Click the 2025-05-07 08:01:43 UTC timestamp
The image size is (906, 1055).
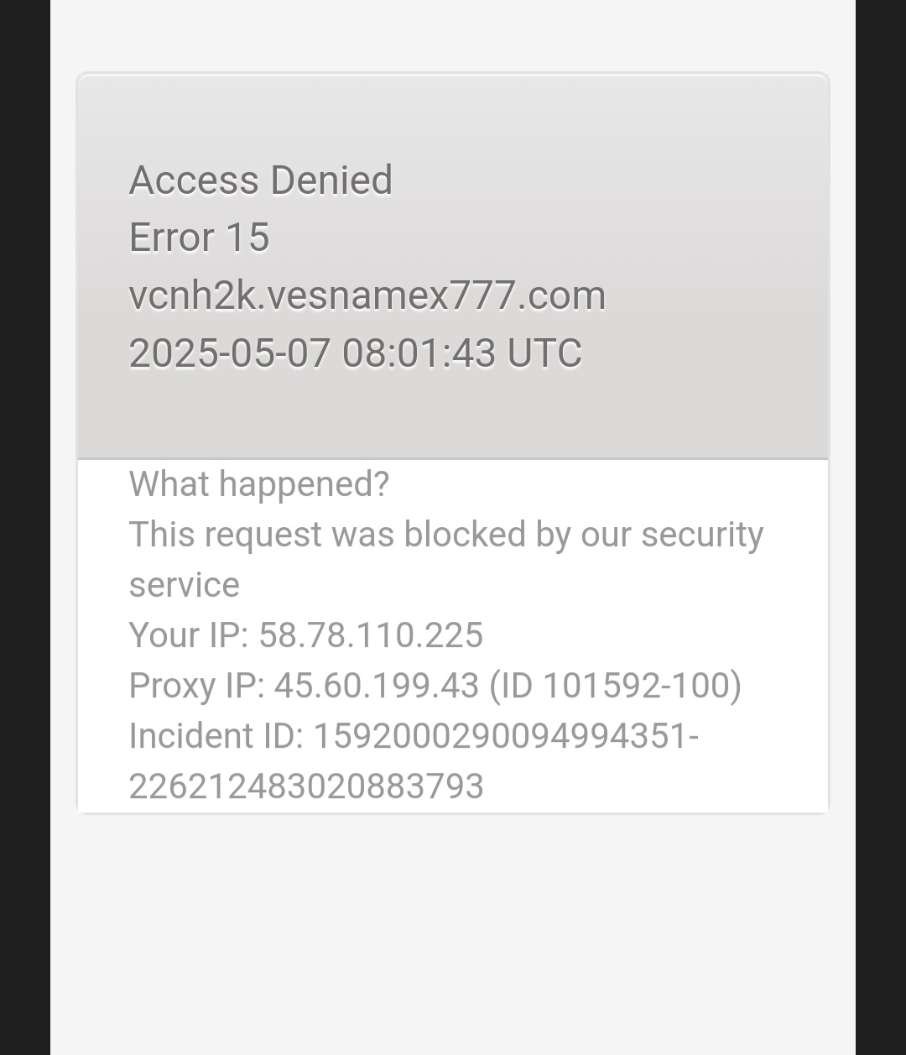click(356, 353)
